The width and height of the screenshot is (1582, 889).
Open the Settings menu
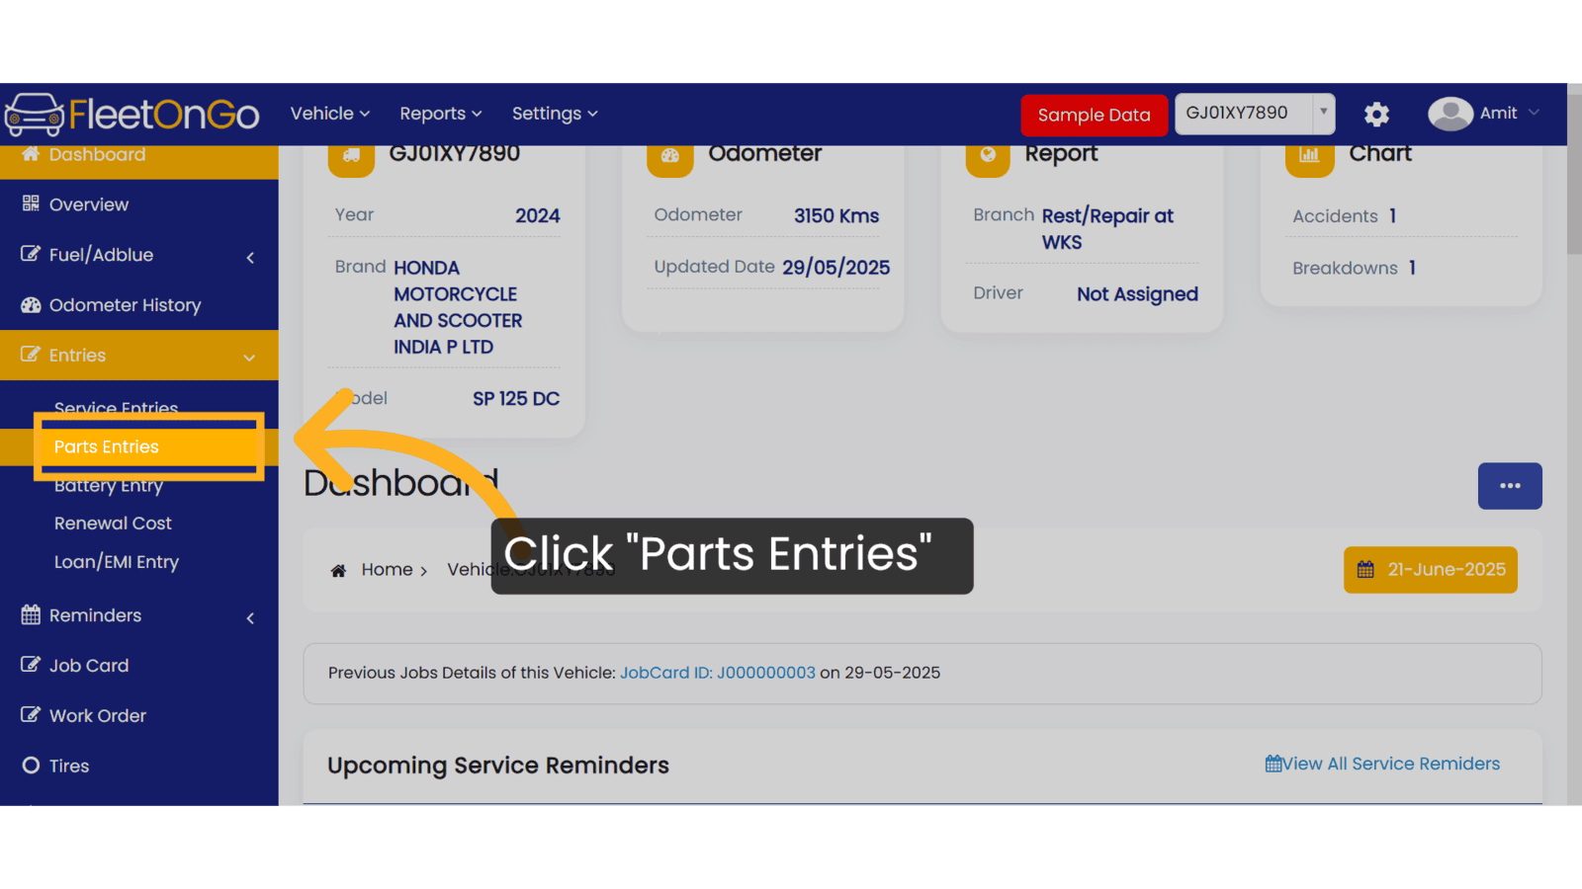(x=555, y=114)
